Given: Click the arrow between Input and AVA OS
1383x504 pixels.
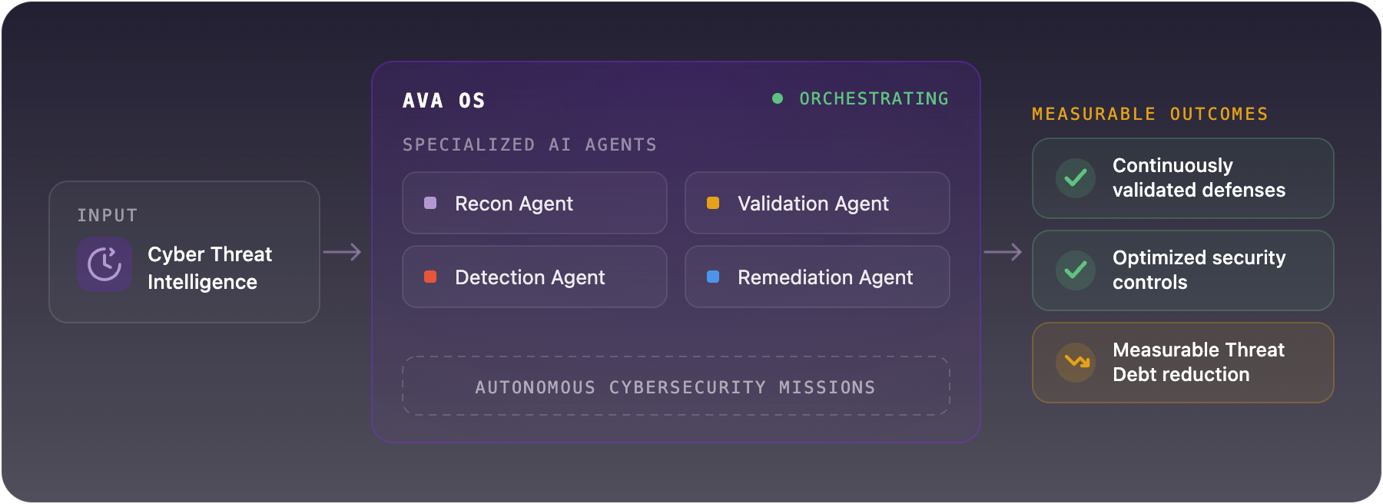Looking at the screenshot, I should 342,252.
